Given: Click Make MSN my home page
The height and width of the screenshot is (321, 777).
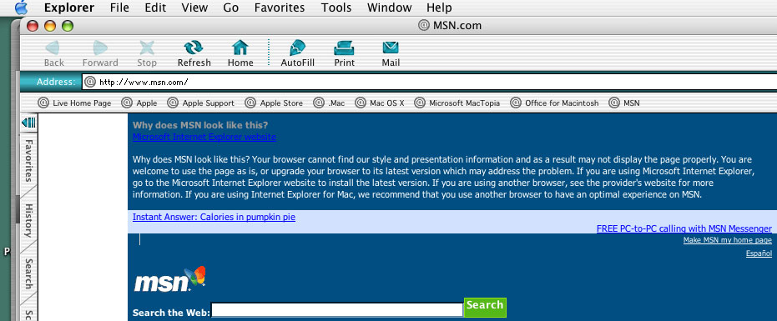Looking at the screenshot, I should (728, 240).
